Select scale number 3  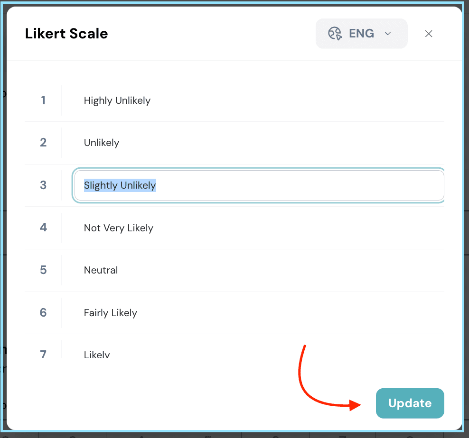43,185
